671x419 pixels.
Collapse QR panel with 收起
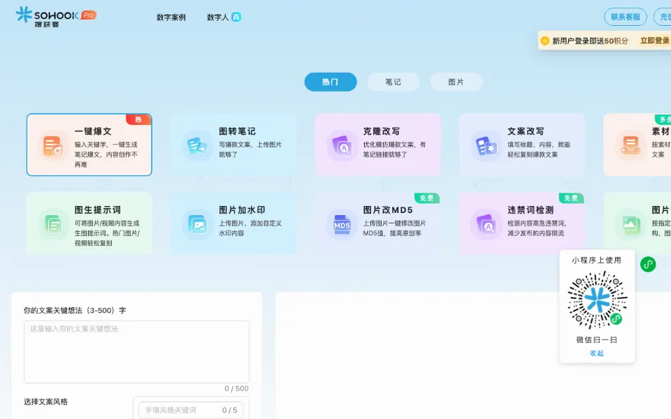coord(596,353)
